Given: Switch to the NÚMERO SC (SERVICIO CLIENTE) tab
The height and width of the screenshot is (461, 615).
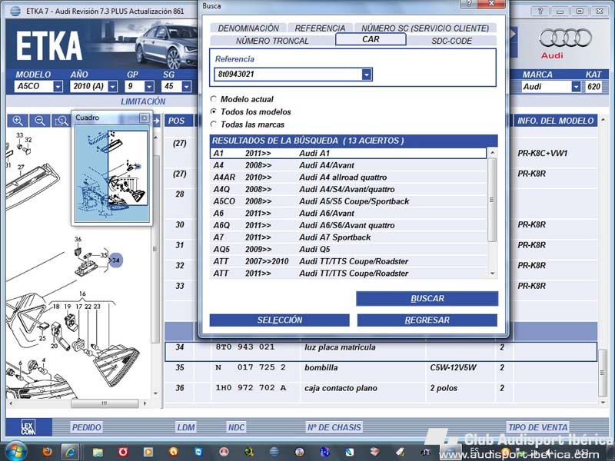Looking at the screenshot, I should pyautogui.click(x=425, y=28).
